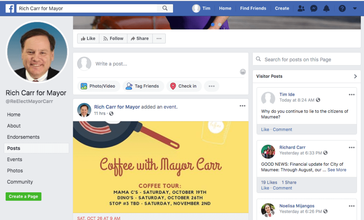Open the account dropdown arrow
The image size is (364, 220).
click(x=354, y=9)
